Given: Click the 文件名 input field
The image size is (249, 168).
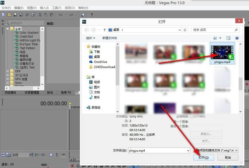Looking at the screenshot, I should coord(157,150).
